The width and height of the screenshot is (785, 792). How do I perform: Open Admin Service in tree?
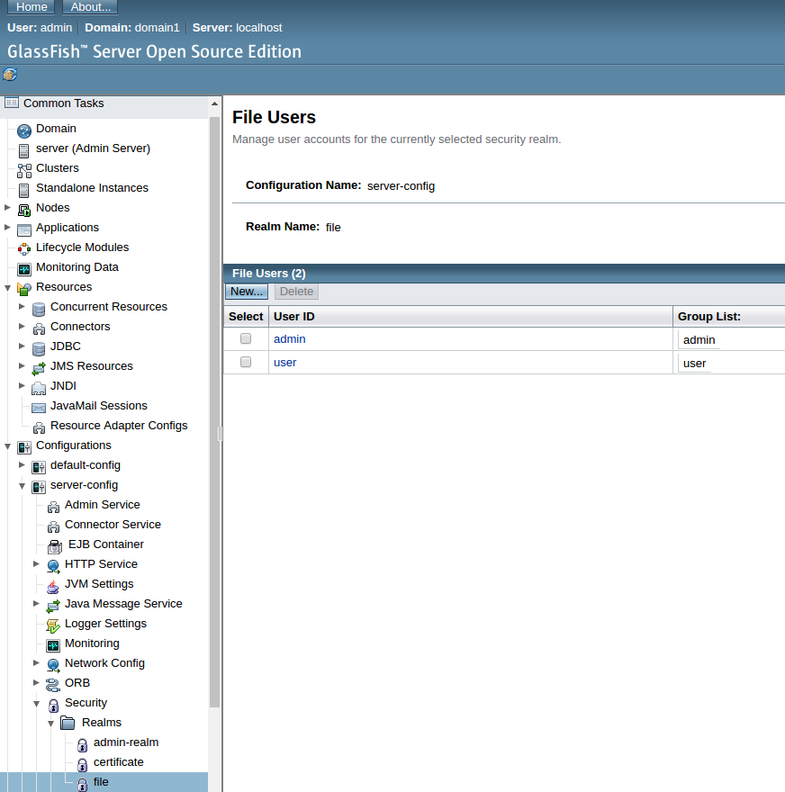point(102,504)
